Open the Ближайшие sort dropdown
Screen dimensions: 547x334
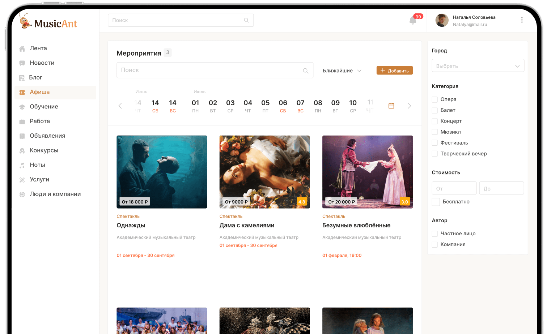tap(342, 71)
